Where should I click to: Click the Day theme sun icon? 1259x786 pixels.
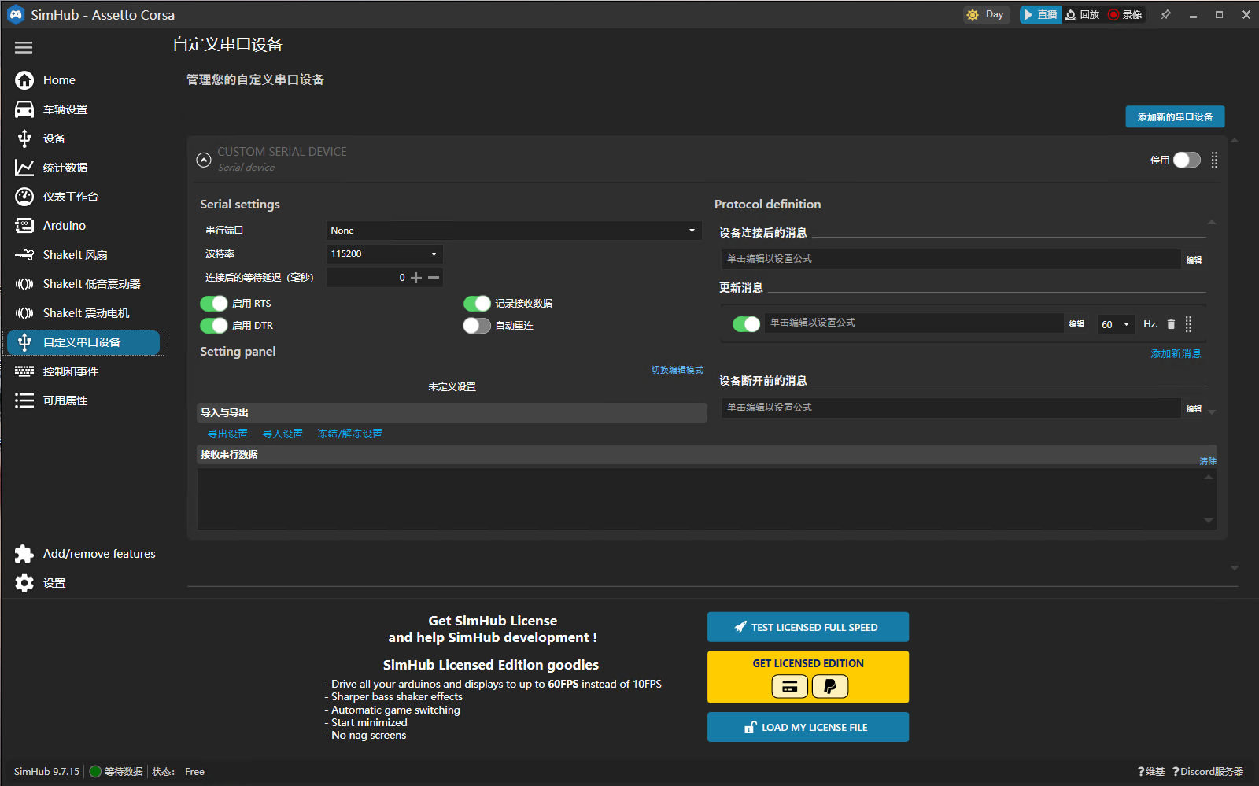pyautogui.click(x=973, y=15)
